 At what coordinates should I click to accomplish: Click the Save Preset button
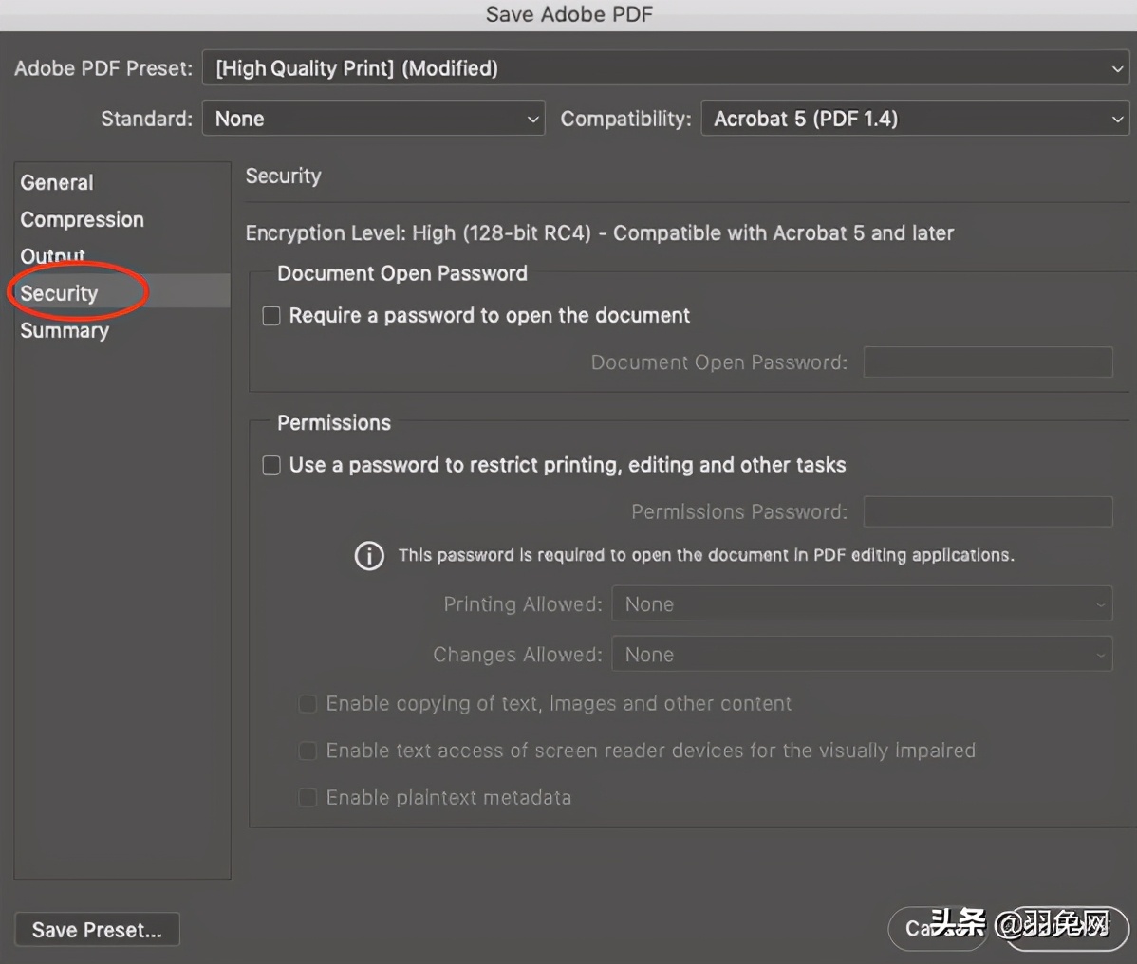97,929
